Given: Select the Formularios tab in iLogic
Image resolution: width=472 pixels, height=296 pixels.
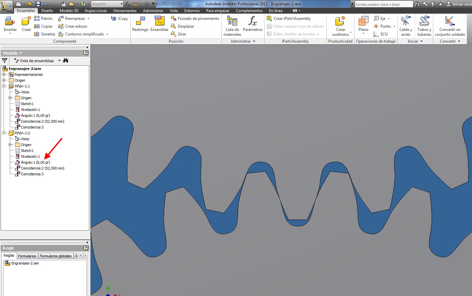Looking at the screenshot, I should pyautogui.click(x=27, y=256).
